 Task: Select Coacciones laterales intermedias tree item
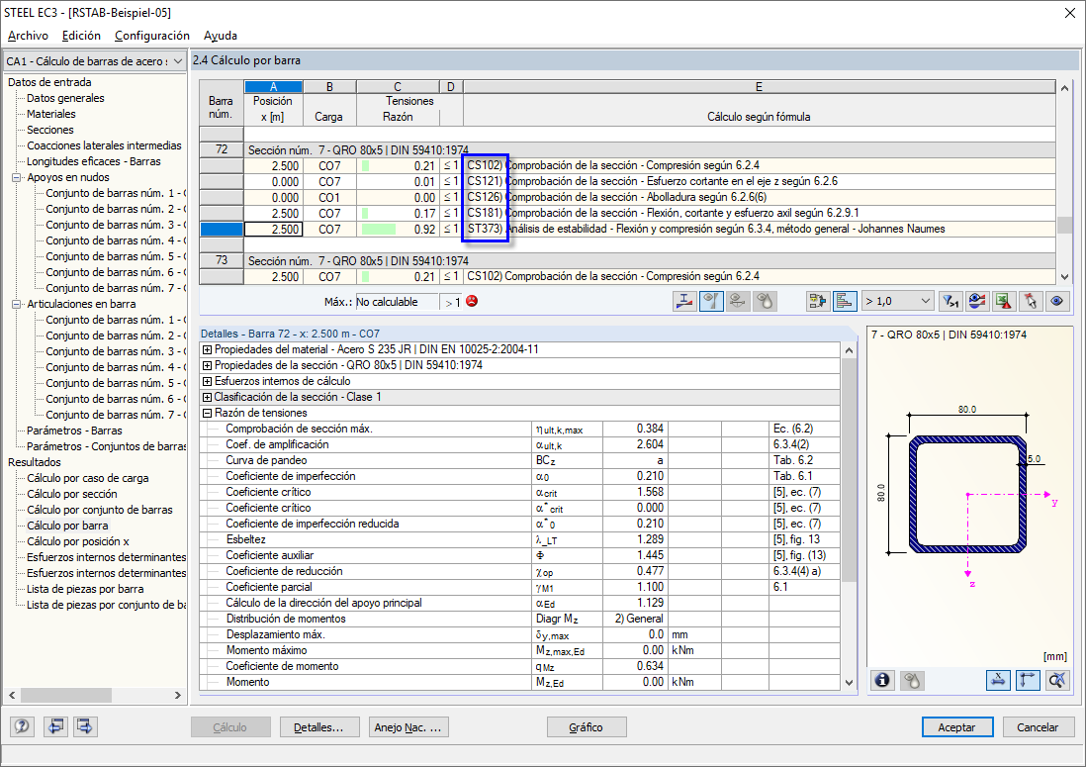pos(104,145)
